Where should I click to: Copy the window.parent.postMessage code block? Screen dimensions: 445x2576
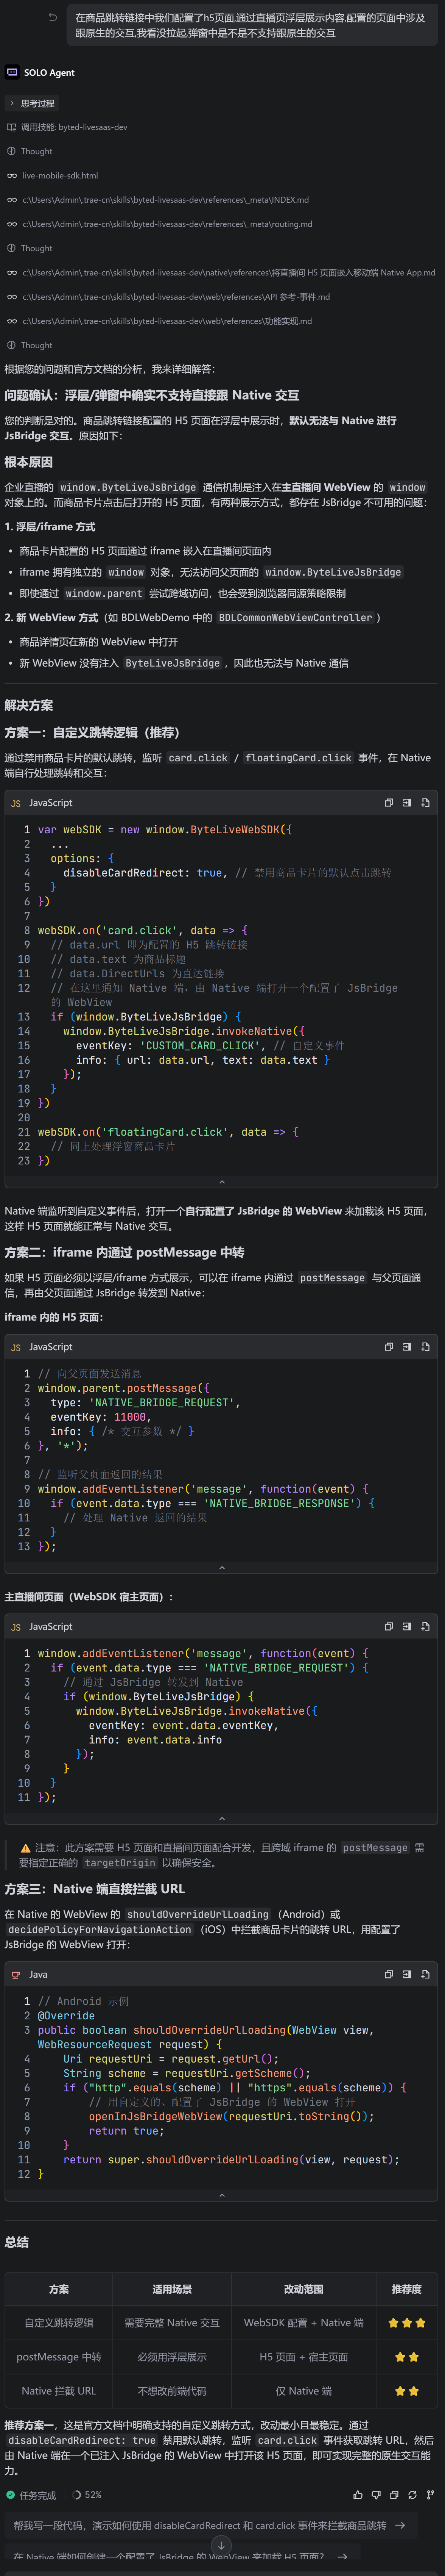coord(388,1347)
